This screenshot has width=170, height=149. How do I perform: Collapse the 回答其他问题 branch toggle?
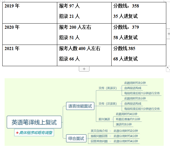110,141
